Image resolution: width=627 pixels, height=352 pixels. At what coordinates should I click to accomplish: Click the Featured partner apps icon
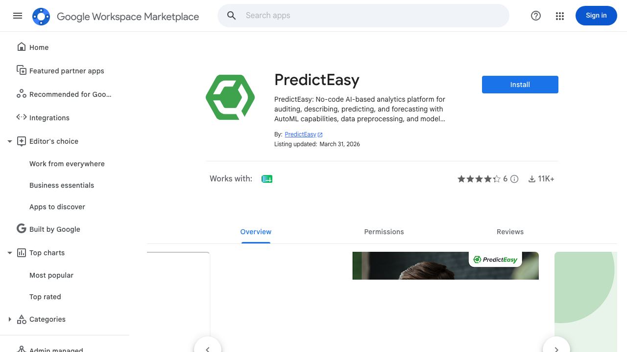(x=22, y=70)
